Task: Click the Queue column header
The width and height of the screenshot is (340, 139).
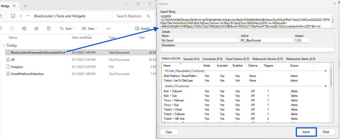Action: click(x=294, y=66)
